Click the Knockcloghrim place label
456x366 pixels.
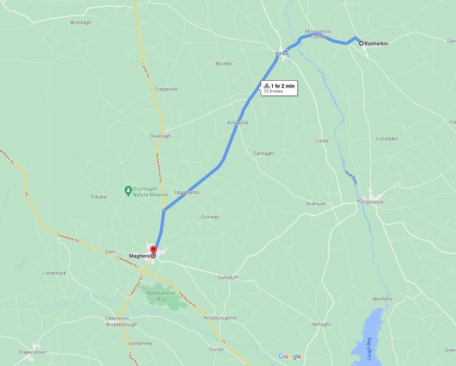[x=221, y=317]
